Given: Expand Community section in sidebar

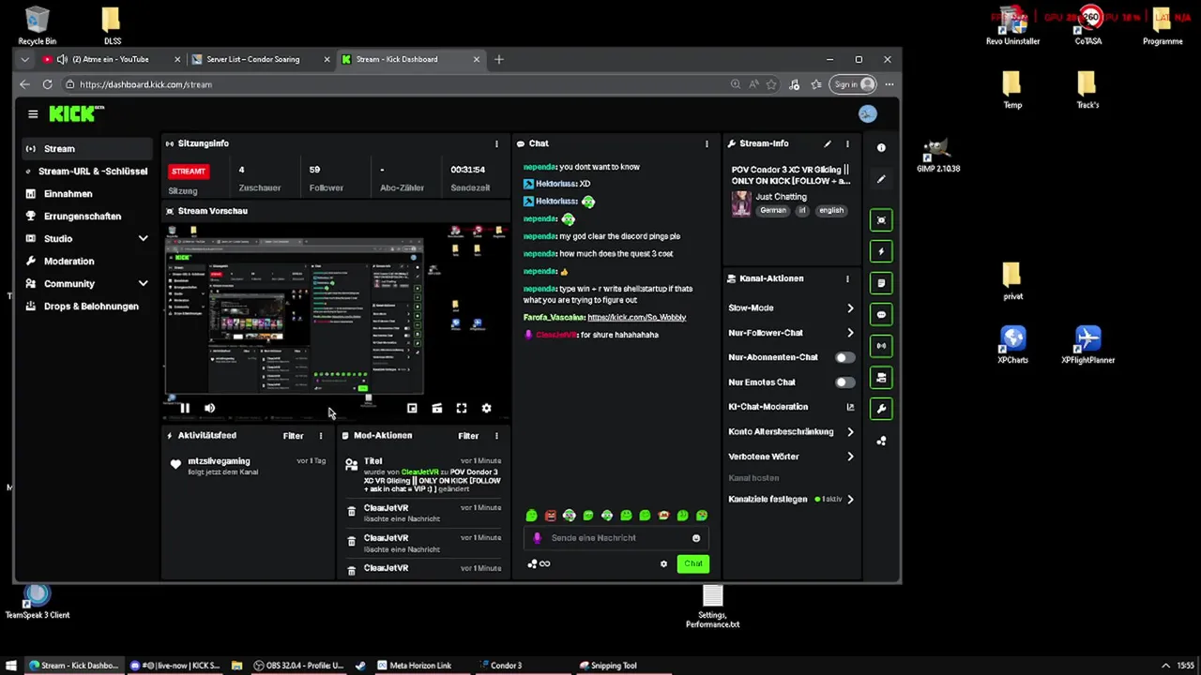Looking at the screenshot, I should (143, 284).
